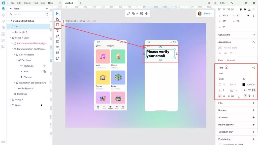Image resolution: width=258 pixels, height=145 pixels.
Task: Flip the selection horizontally
Action: pos(248,16)
